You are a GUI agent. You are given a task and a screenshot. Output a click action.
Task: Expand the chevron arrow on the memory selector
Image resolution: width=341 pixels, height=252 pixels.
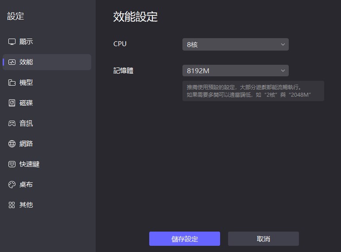283,71
